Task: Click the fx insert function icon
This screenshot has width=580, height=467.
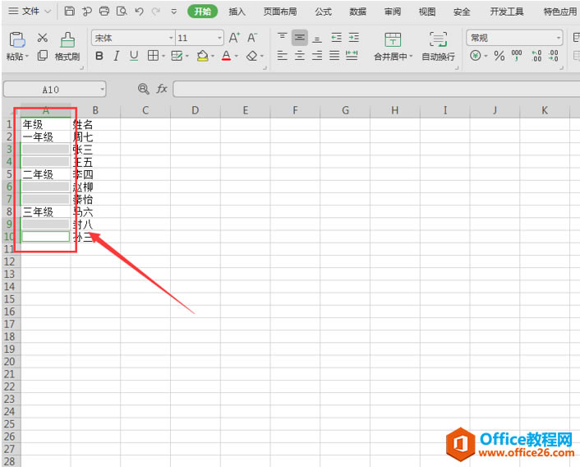Action: tap(162, 89)
